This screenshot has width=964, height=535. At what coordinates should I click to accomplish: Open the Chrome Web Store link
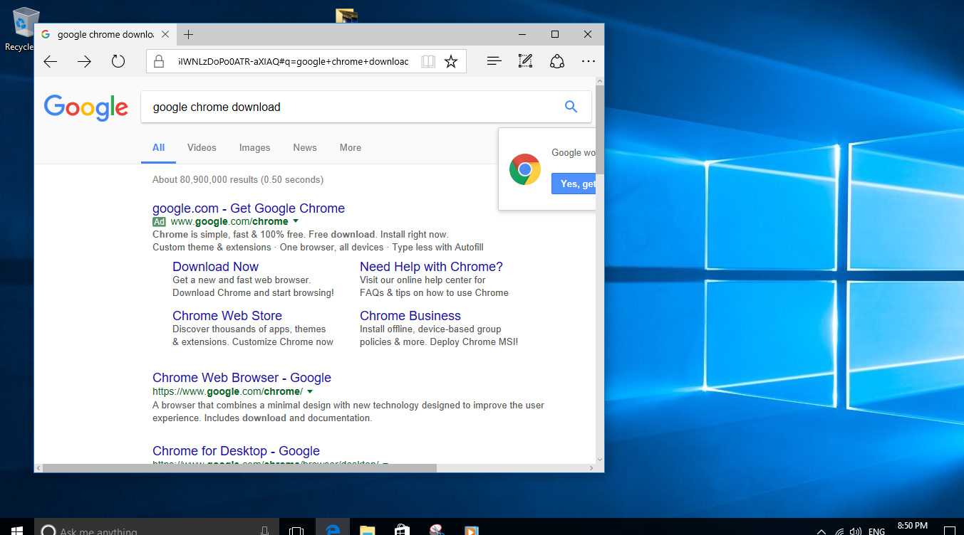pos(227,316)
